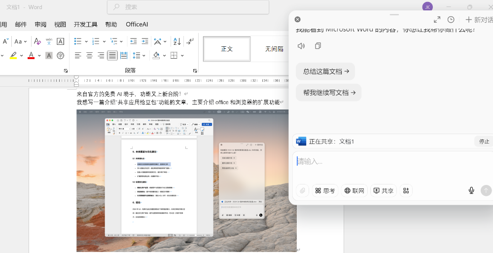Expand bullet library dropdown

86,41
